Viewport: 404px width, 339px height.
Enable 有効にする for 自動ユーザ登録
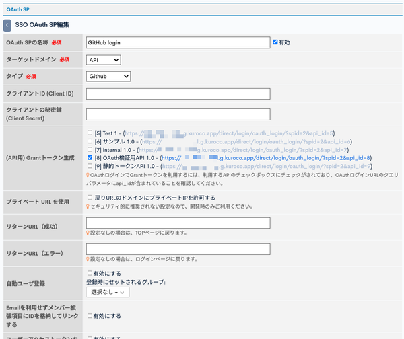pyautogui.click(x=90, y=273)
